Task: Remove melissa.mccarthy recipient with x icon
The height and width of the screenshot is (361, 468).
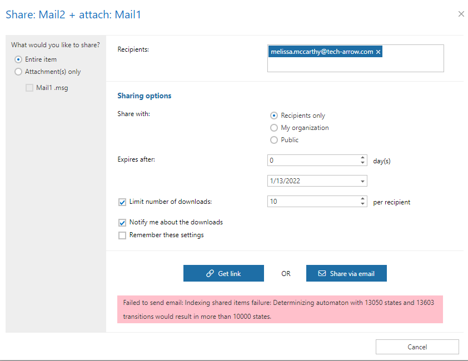Action: 379,52
